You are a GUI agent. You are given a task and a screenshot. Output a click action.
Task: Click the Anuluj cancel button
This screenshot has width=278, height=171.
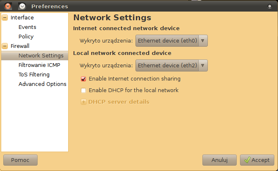219,160
